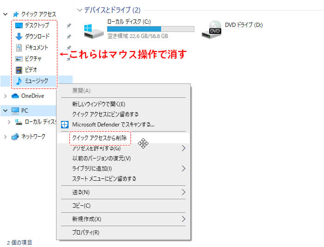Screen dimensions: 324x247
Task: Open 送る(N) submenu arrow
Action: [183, 192]
